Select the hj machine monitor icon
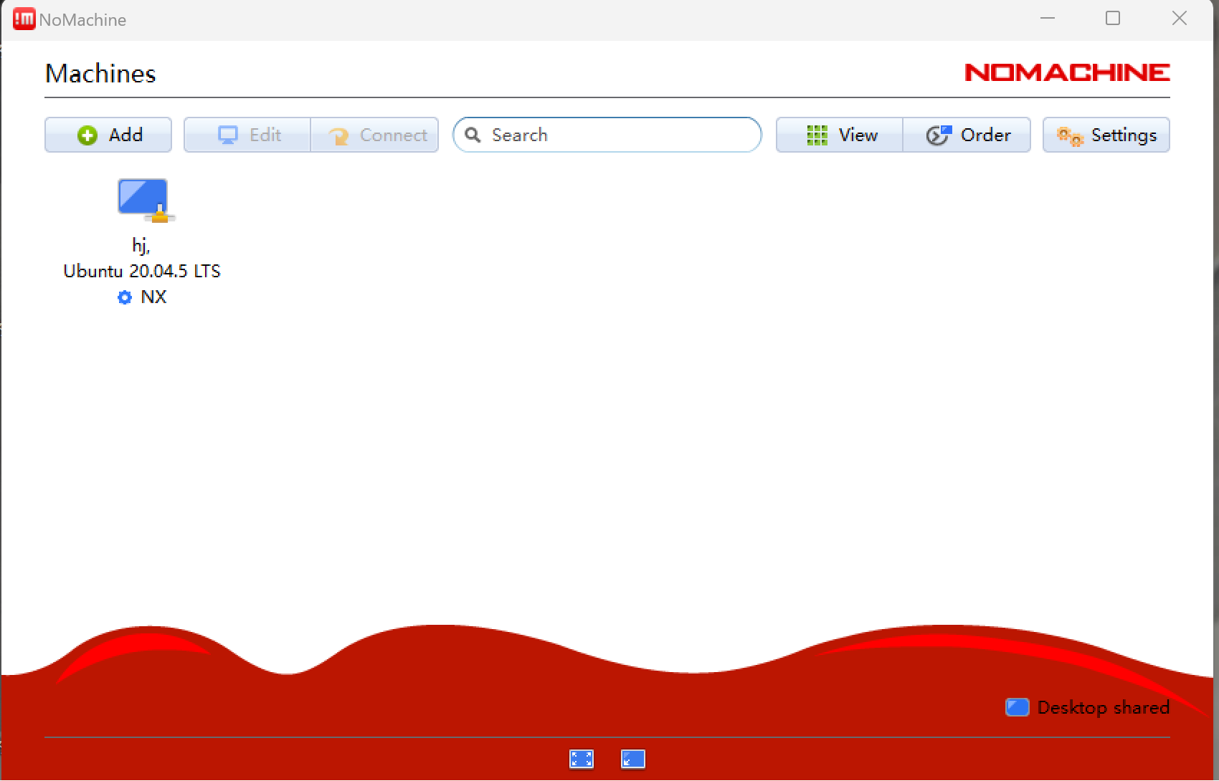 [143, 199]
